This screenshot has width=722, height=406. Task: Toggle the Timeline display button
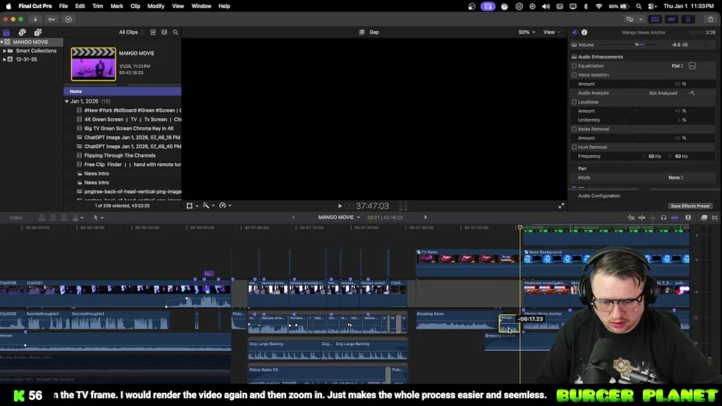(671, 19)
